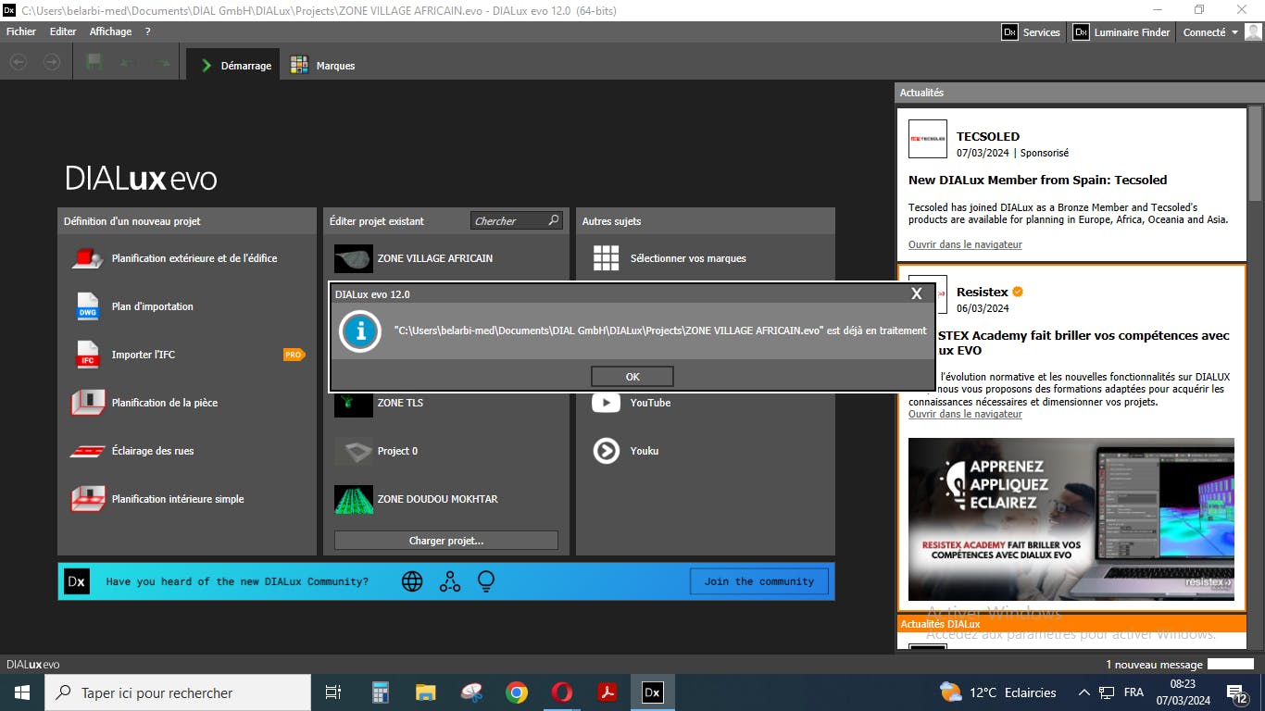The width and height of the screenshot is (1265, 711).
Task: Open Opera browser from the taskbar
Action: click(x=561, y=692)
